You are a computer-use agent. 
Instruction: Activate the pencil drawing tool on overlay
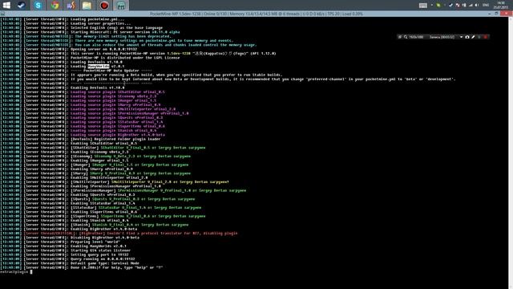click(473, 37)
